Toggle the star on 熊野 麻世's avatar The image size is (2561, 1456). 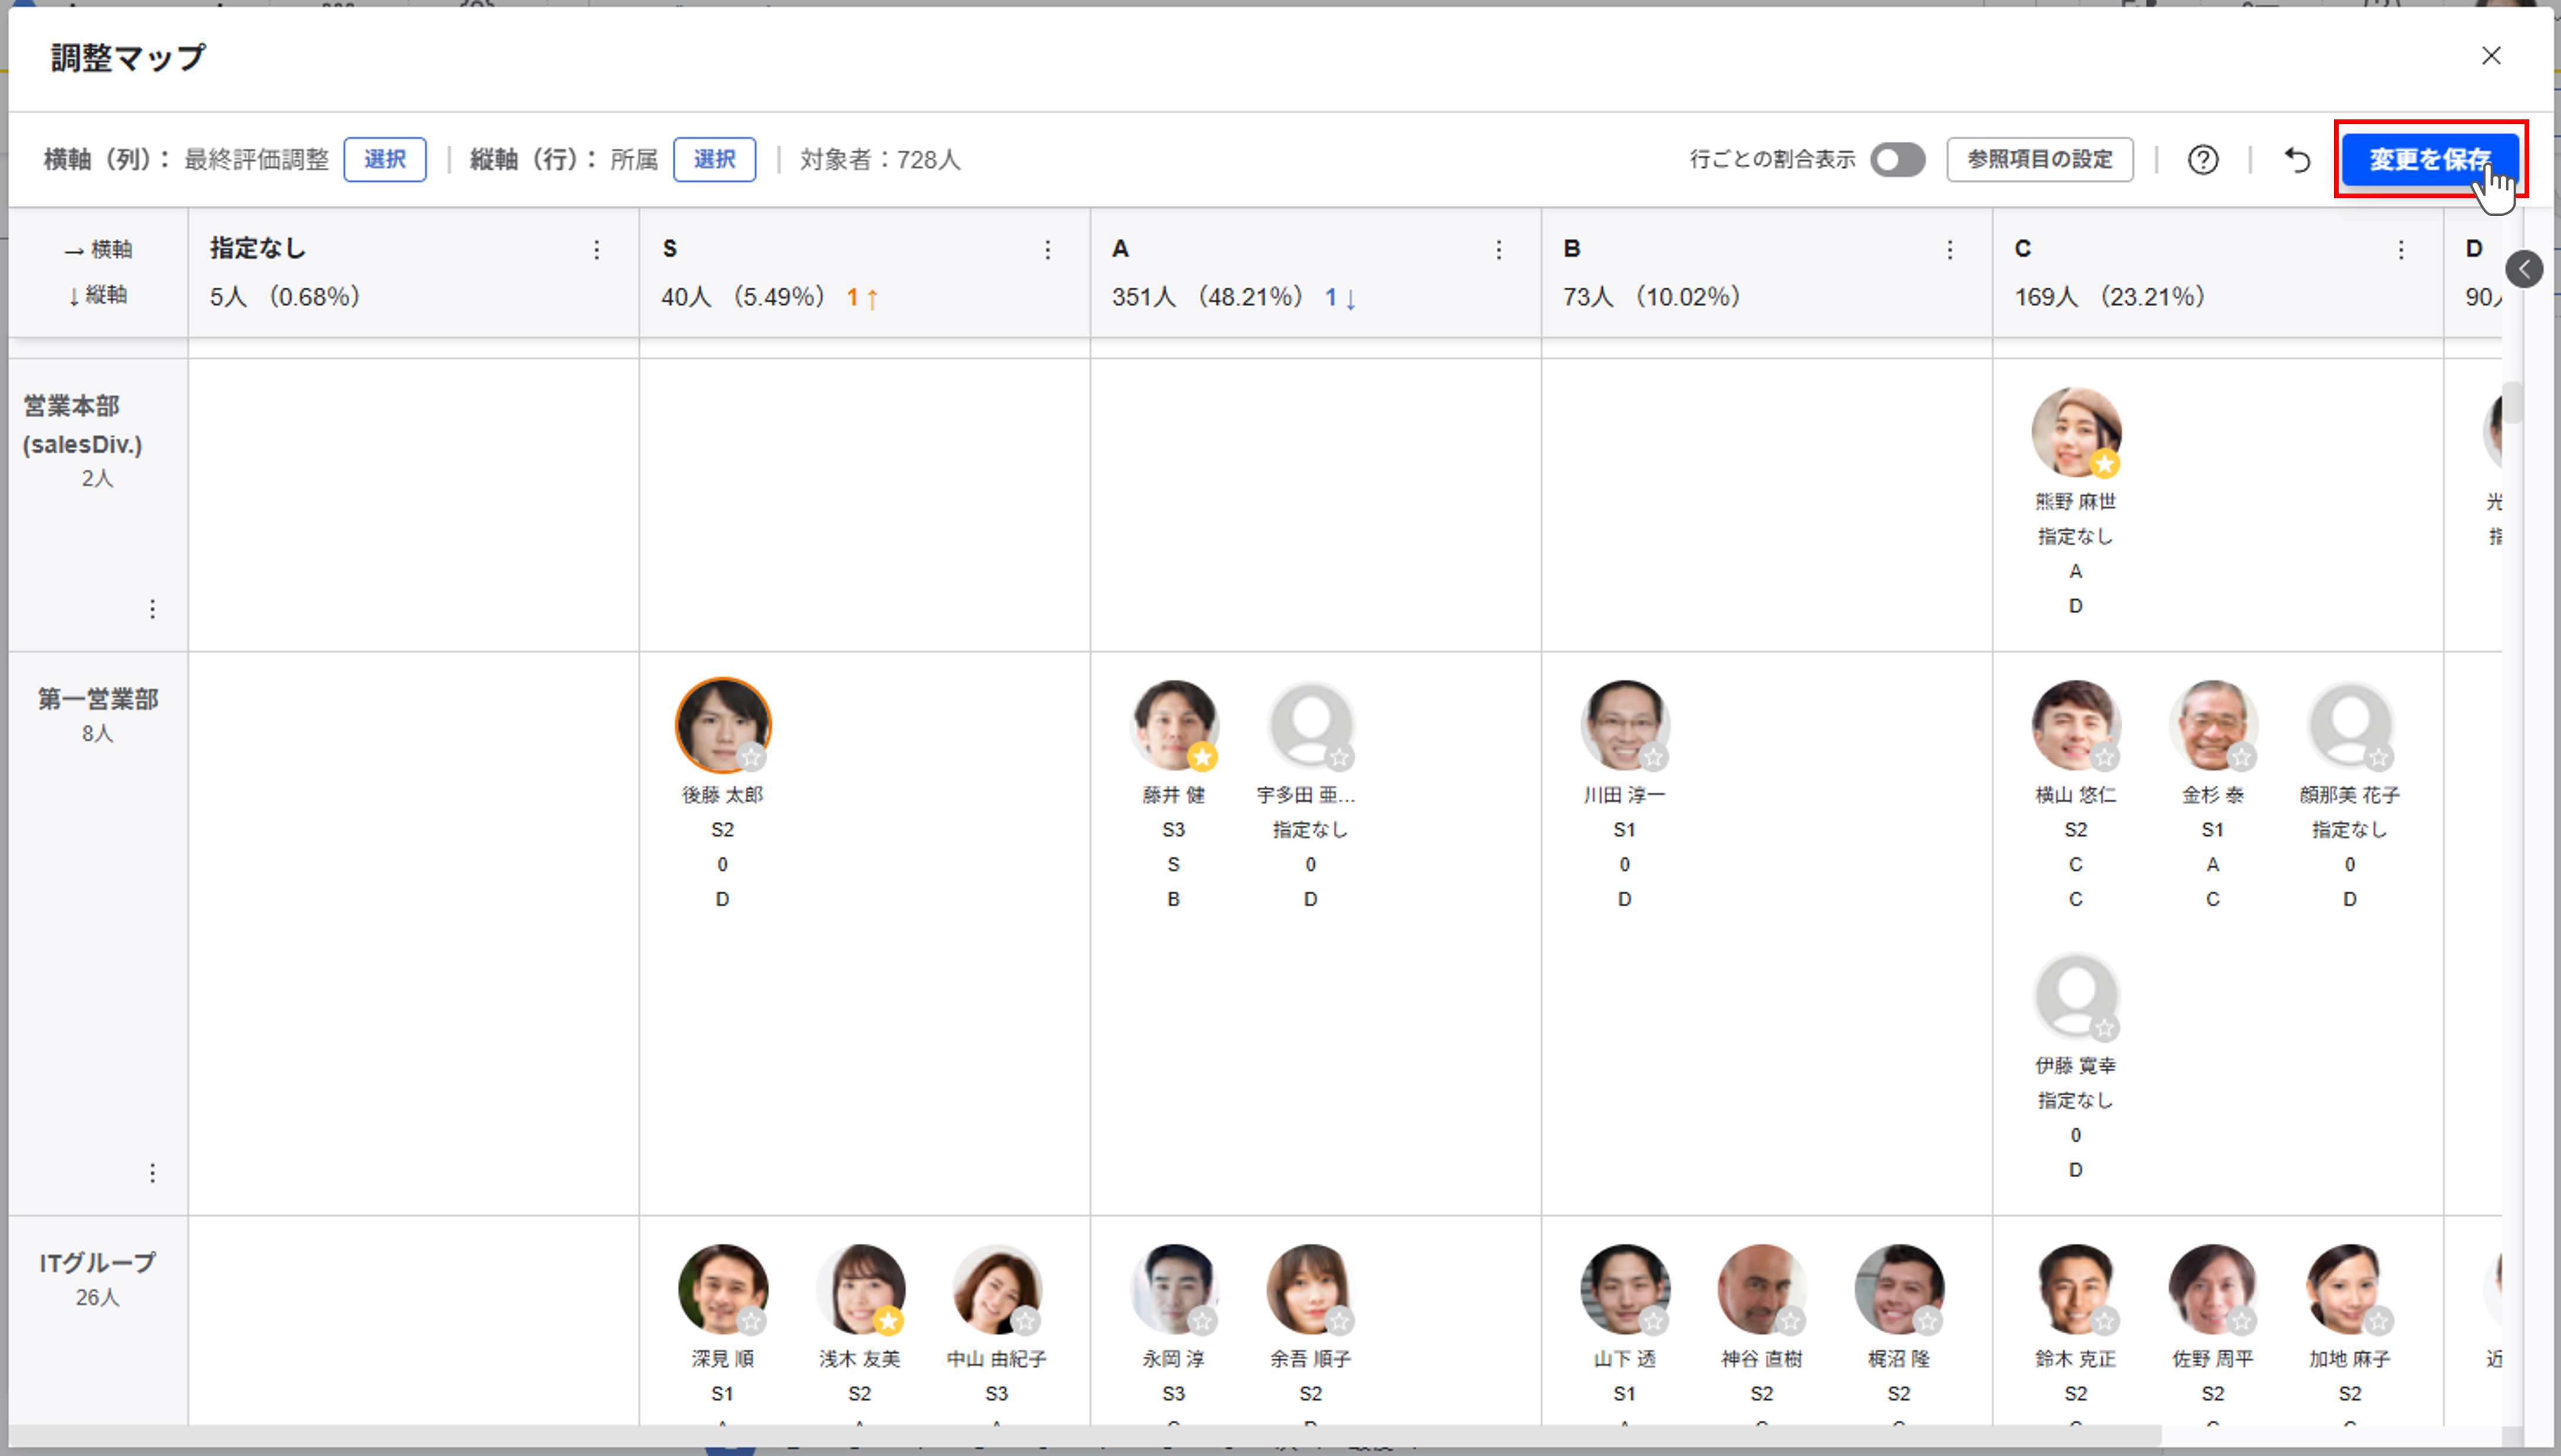(2104, 464)
